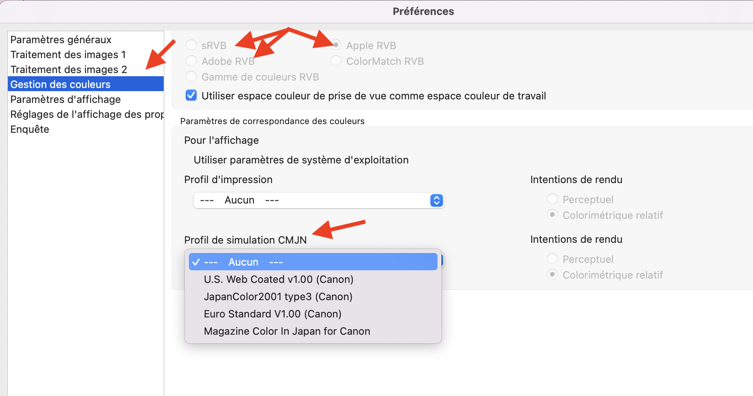
Task: Select Apple RVB radio option
Action: pyautogui.click(x=336, y=45)
